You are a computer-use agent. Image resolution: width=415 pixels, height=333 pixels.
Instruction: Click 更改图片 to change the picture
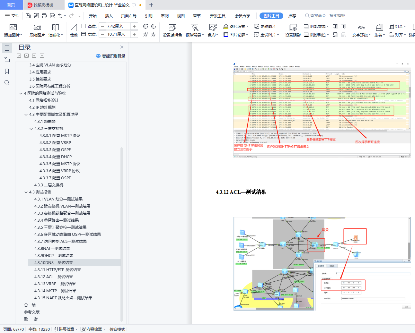(x=265, y=26)
